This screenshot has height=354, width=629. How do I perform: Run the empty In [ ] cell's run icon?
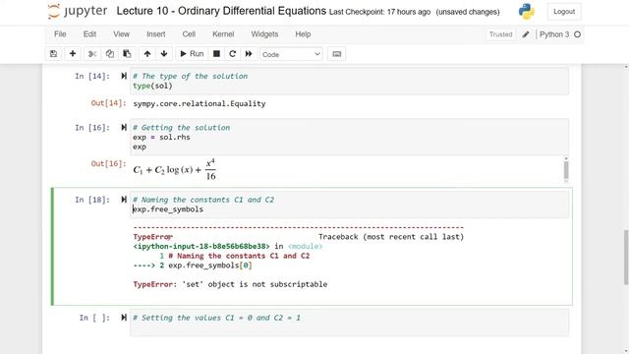[124, 318]
